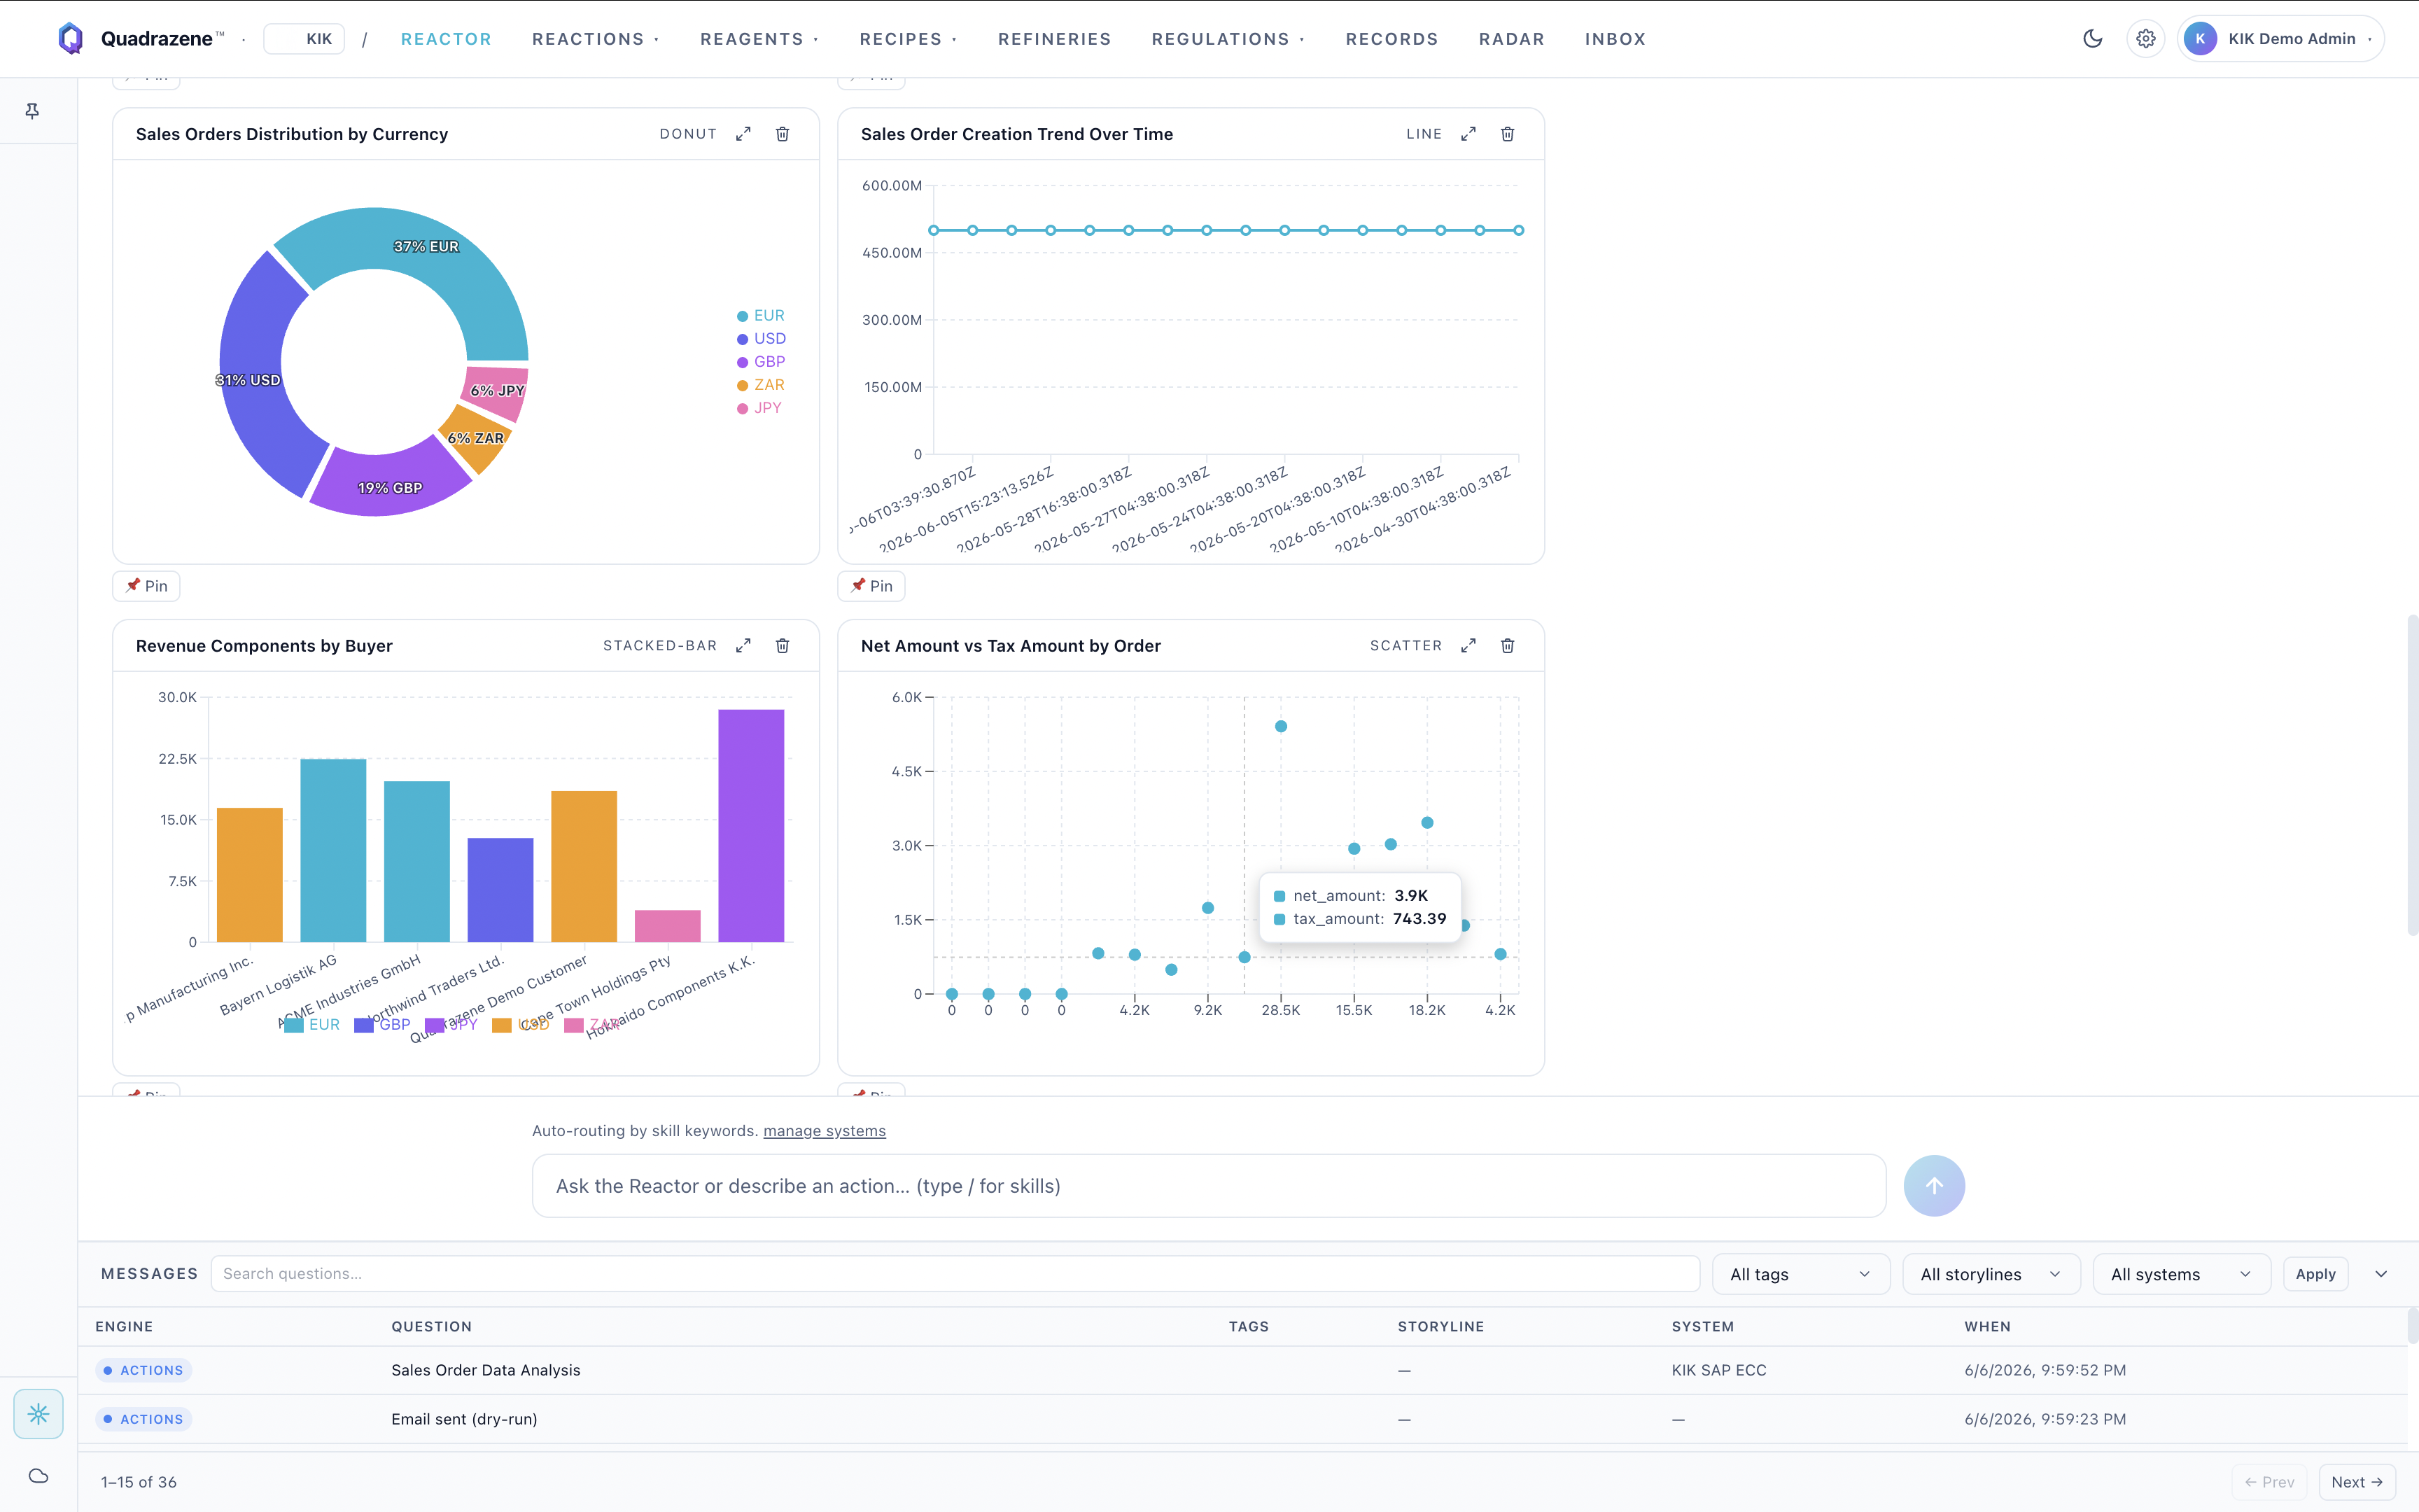This screenshot has width=2419, height=1512.
Task: Click the snowflake icon in left sidebar
Action: point(38,1414)
